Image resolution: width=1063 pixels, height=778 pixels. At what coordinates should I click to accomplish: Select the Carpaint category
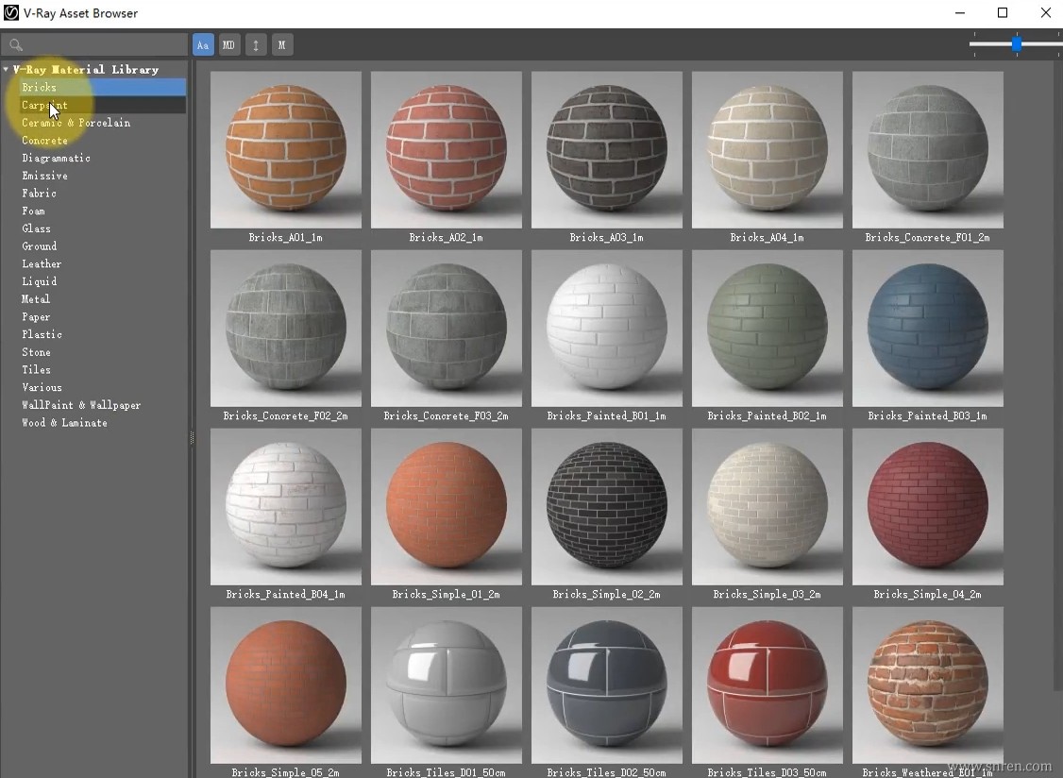(x=44, y=105)
